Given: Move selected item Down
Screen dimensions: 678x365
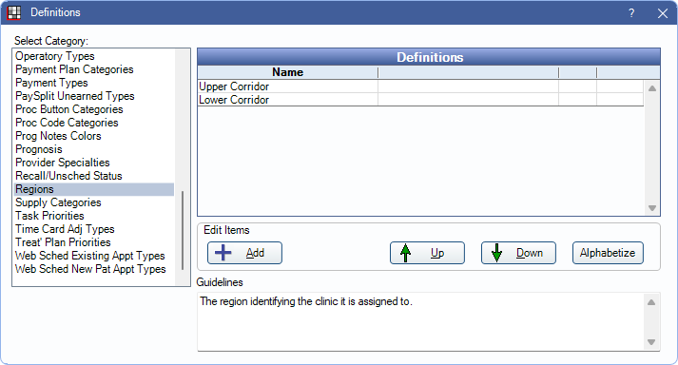Looking at the screenshot, I should coord(518,253).
